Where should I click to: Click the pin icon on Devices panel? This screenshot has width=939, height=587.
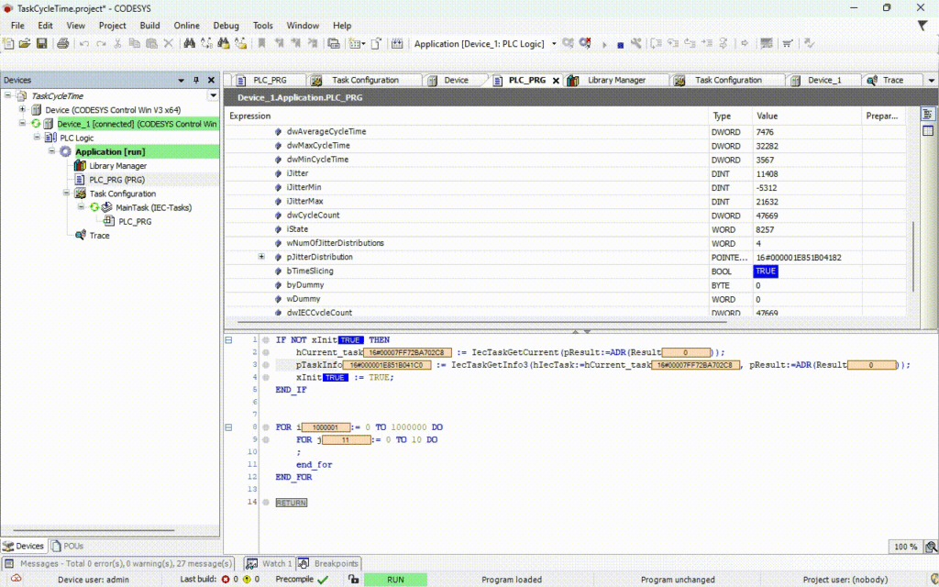(196, 80)
